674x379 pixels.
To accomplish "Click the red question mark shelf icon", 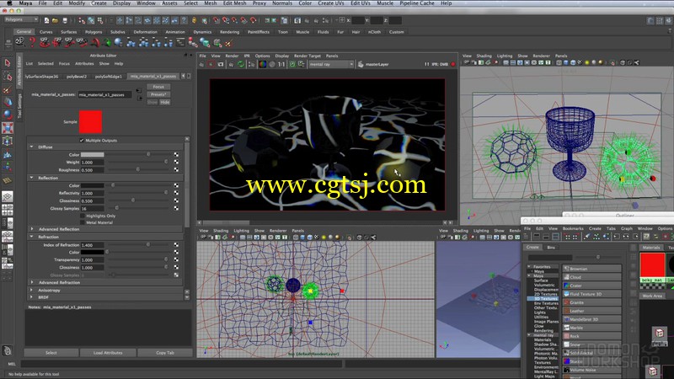I will tap(32, 42).
